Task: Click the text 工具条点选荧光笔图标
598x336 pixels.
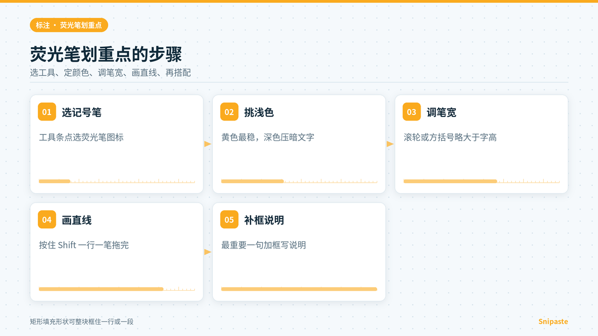Action: click(x=81, y=137)
